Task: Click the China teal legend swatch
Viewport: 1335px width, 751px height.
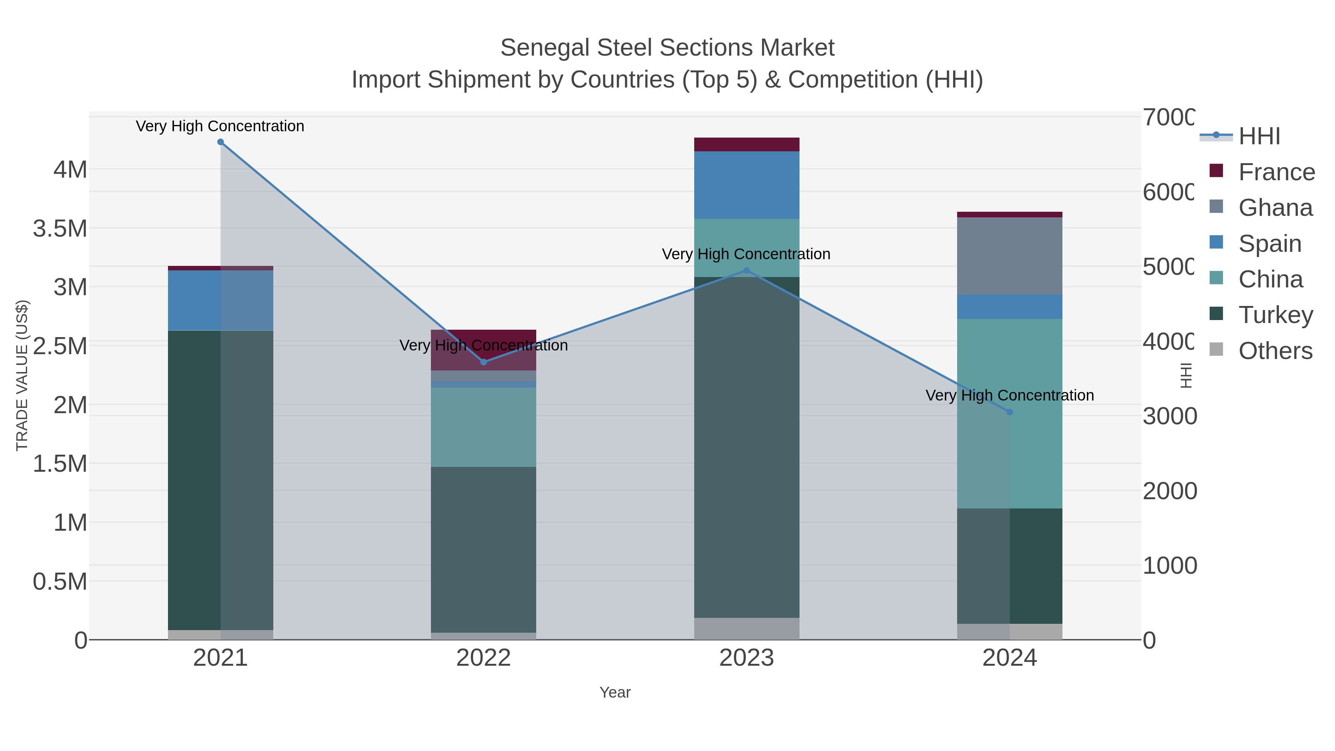Action: coord(1216,278)
